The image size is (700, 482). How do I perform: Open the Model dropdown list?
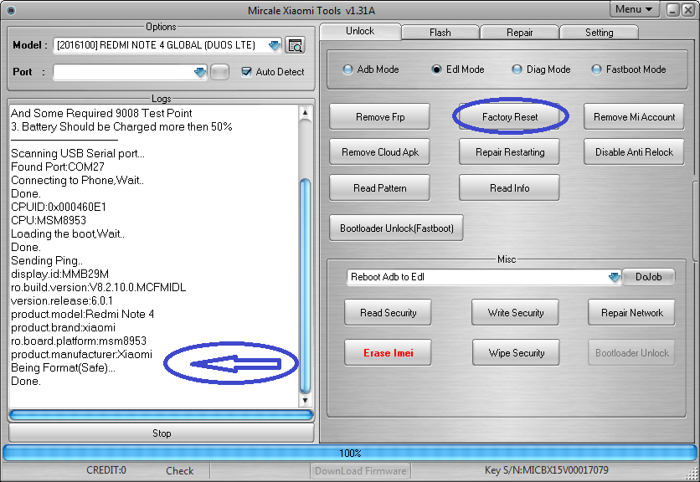pyautogui.click(x=275, y=45)
